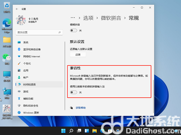Image resolution: width=181 pixels, height=135 pixels.
Task: Open the 获取帮助 link
Action: tap(81, 108)
